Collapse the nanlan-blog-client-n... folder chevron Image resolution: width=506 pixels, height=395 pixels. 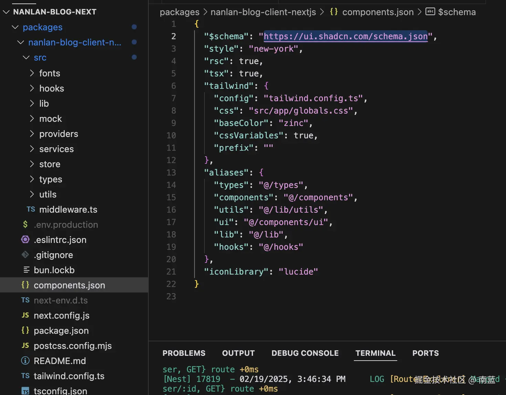(x=21, y=42)
